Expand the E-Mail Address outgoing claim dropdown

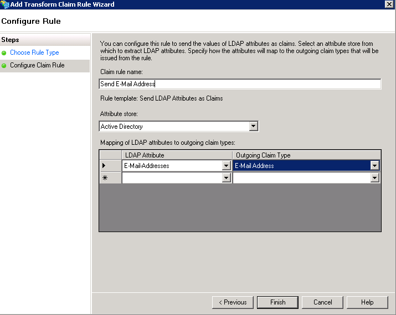tap(375, 165)
